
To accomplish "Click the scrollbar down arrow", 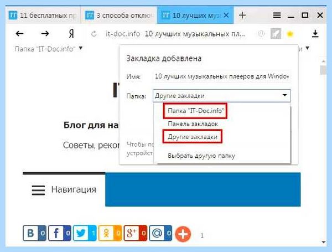I will (323, 242).
